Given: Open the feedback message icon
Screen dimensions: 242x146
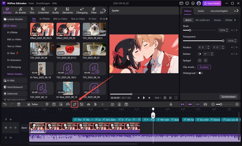Looking at the screenshot, I should point(187,3).
